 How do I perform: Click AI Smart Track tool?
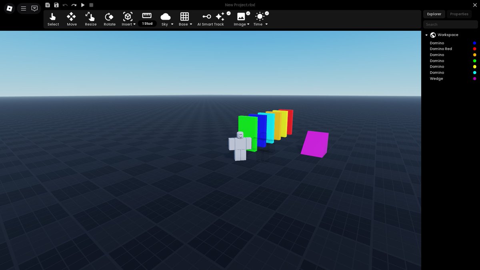(x=210, y=19)
